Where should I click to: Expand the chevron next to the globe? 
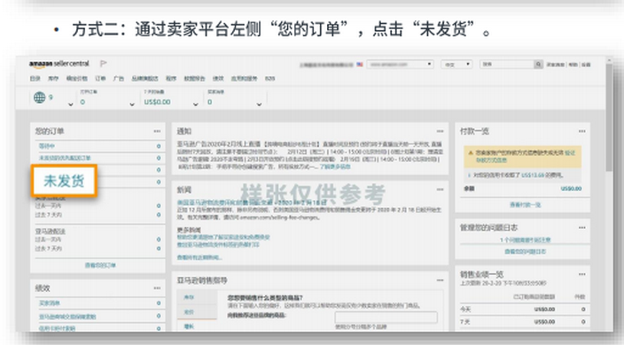coord(70,104)
